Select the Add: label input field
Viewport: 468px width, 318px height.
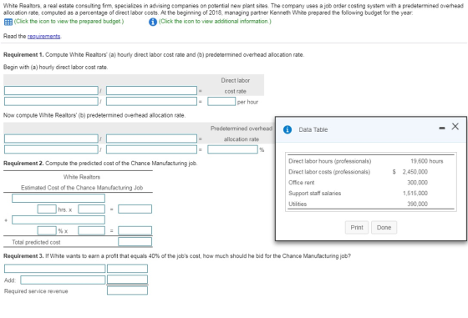(63, 280)
